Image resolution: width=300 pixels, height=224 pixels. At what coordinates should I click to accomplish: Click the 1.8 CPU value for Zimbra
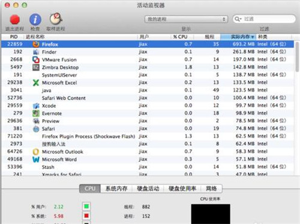(x=188, y=67)
